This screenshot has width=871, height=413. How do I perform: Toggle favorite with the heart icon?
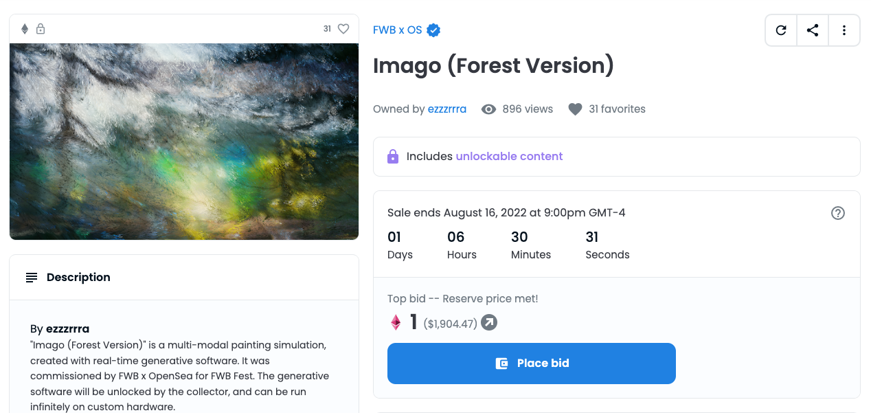coord(343,29)
